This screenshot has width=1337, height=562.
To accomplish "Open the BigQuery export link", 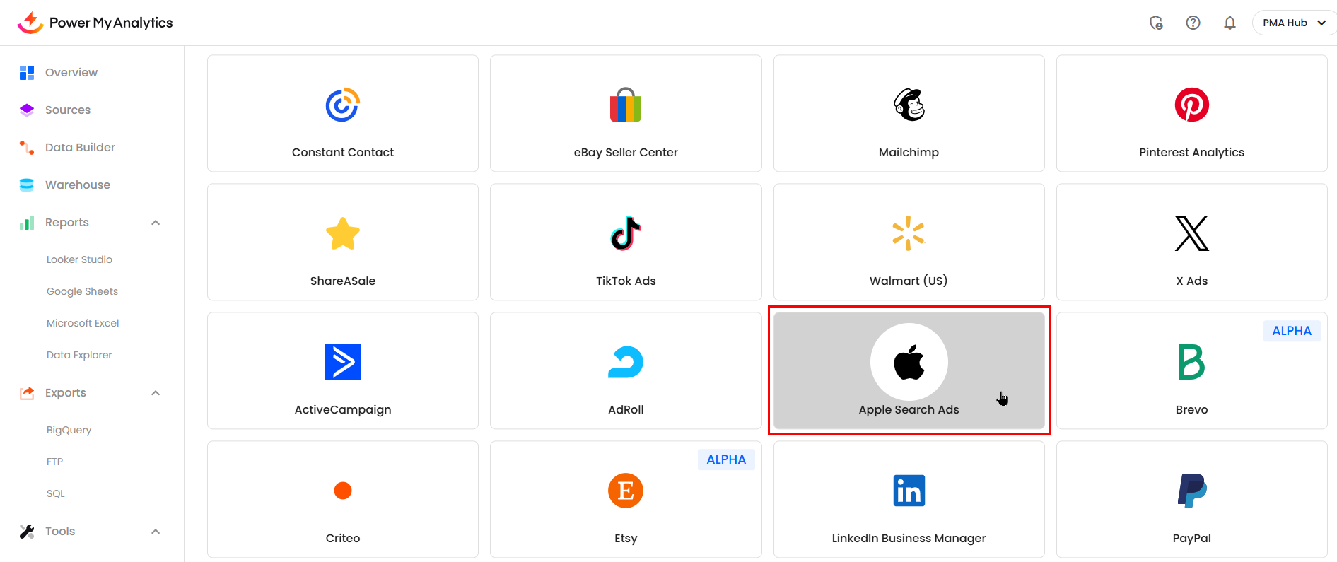I will pos(69,430).
